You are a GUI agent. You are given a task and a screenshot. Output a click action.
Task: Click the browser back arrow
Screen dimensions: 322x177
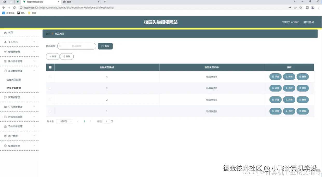(4, 8)
